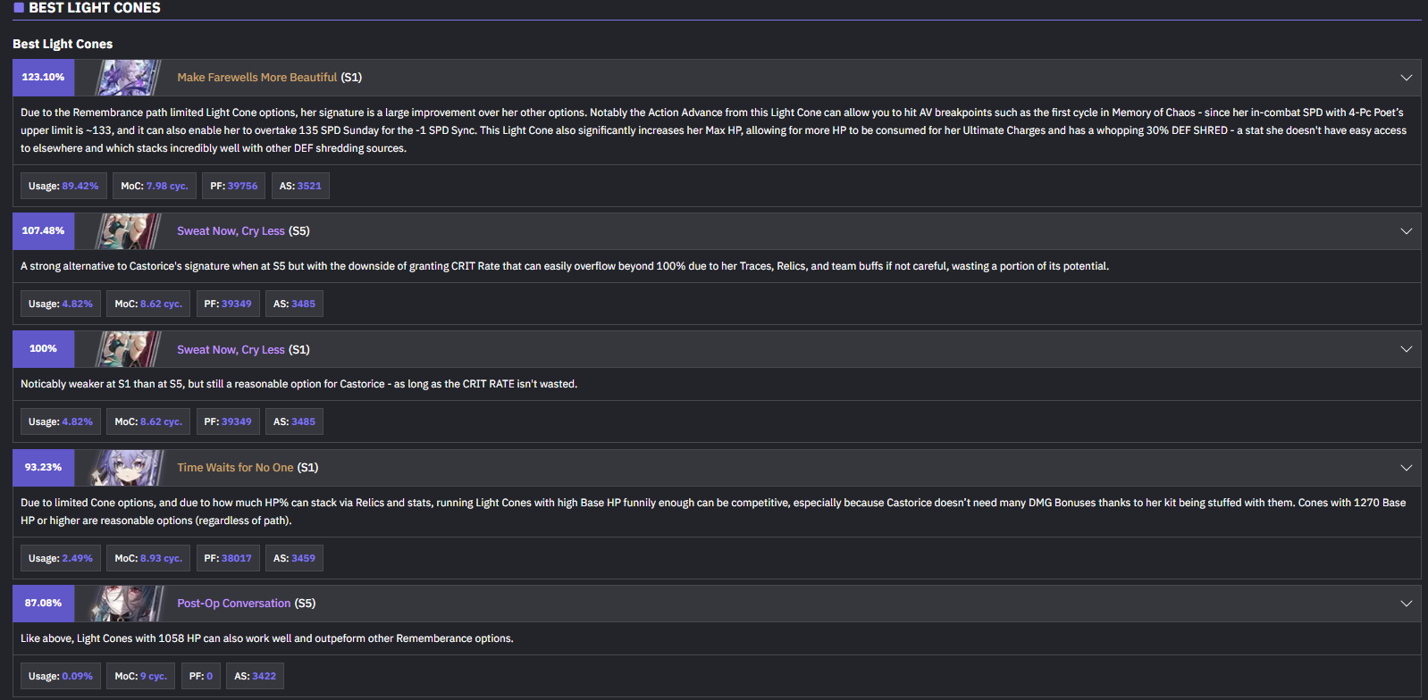Screen dimensions: 1428x700
Task: Click the Usage 89.42% stat box
Action: pos(63,186)
